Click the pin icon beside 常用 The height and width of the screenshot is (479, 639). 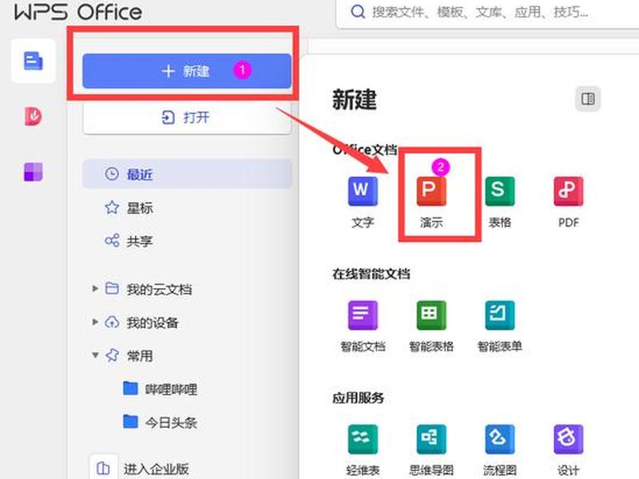[112, 355]
